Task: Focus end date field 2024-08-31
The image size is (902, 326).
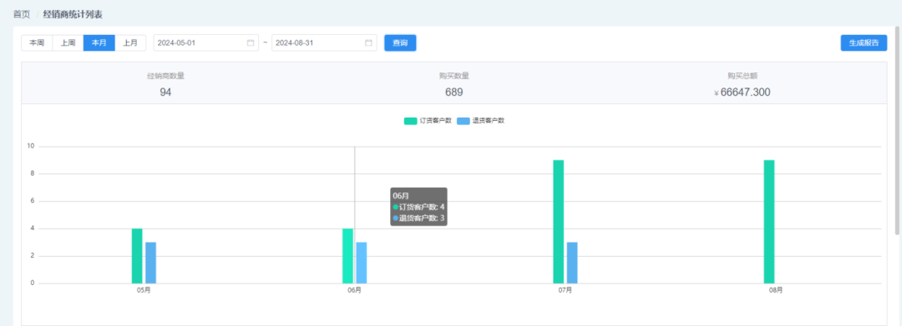Action: (x=324, y=43)
